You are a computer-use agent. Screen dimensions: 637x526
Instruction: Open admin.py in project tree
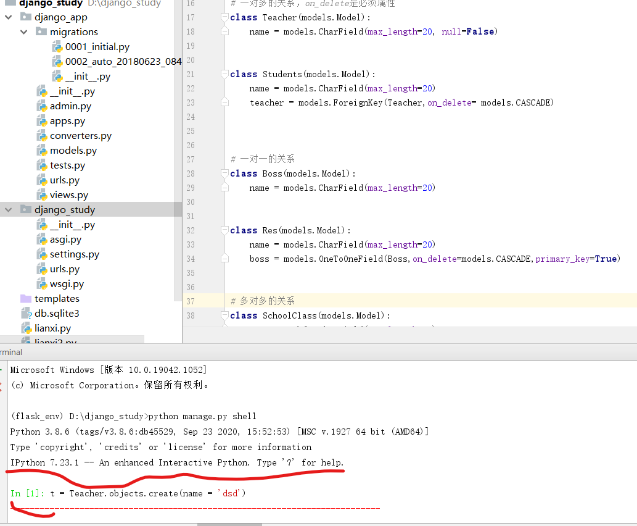pos(70,106)
